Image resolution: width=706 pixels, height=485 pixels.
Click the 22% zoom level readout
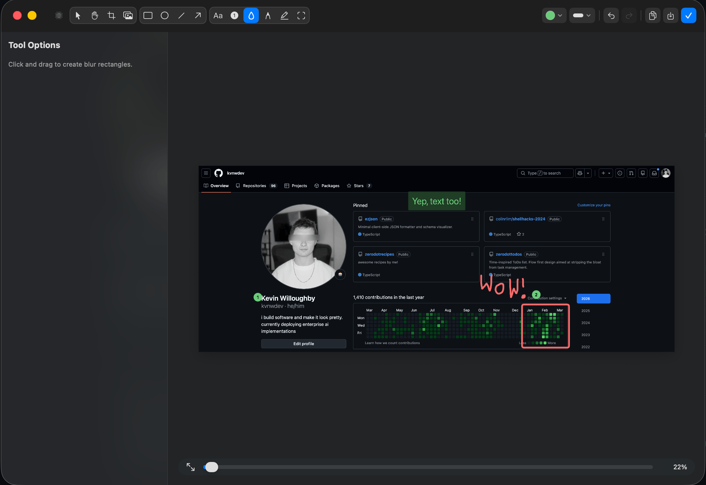[x=680, y=467]
